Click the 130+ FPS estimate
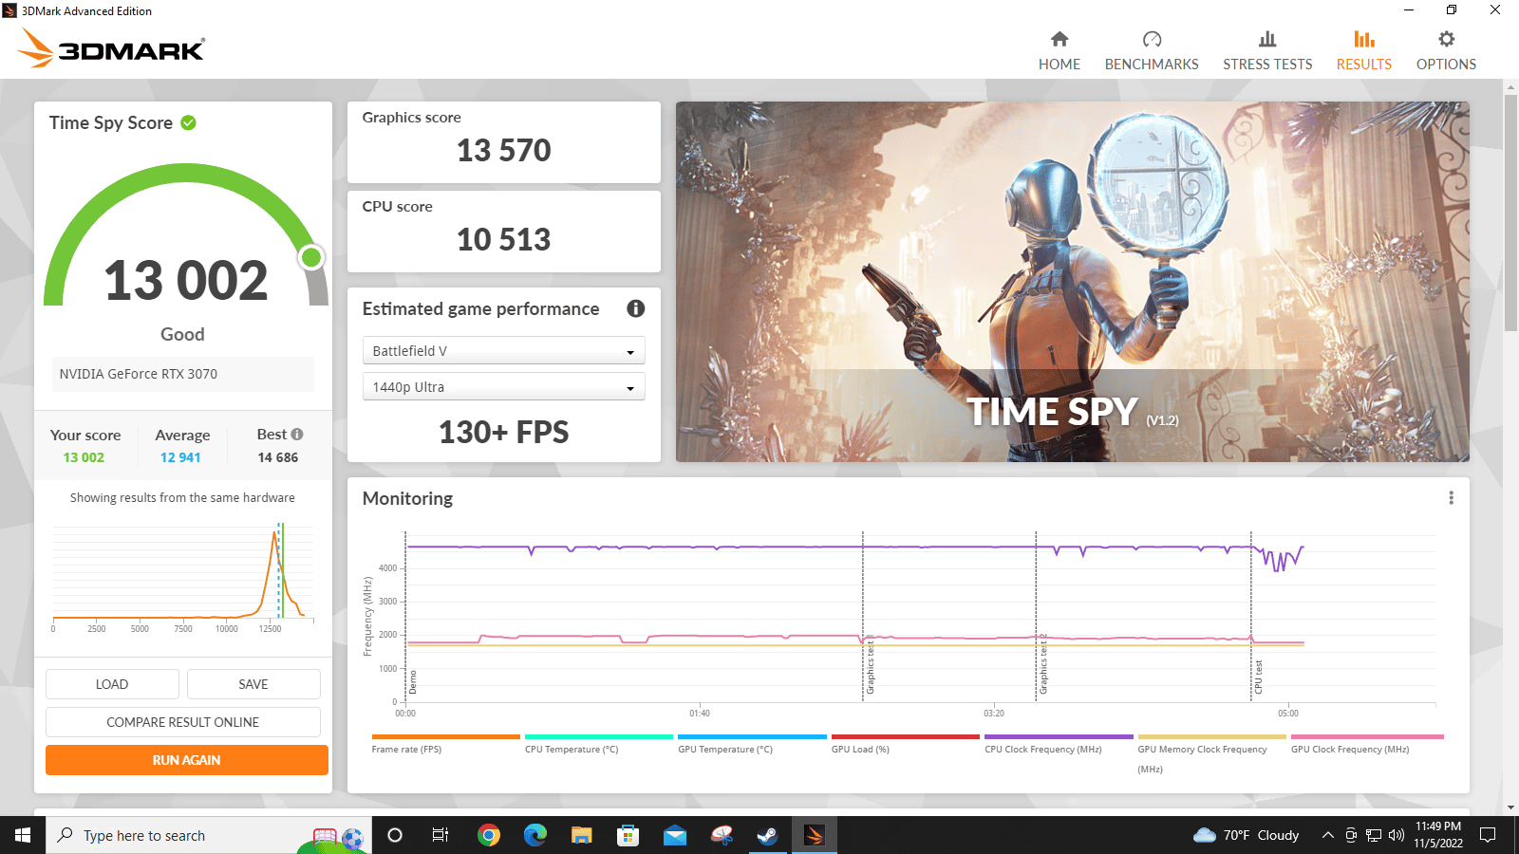This screenshot has width=1519, height=854. pyautogui.click(x=504, y=433)
